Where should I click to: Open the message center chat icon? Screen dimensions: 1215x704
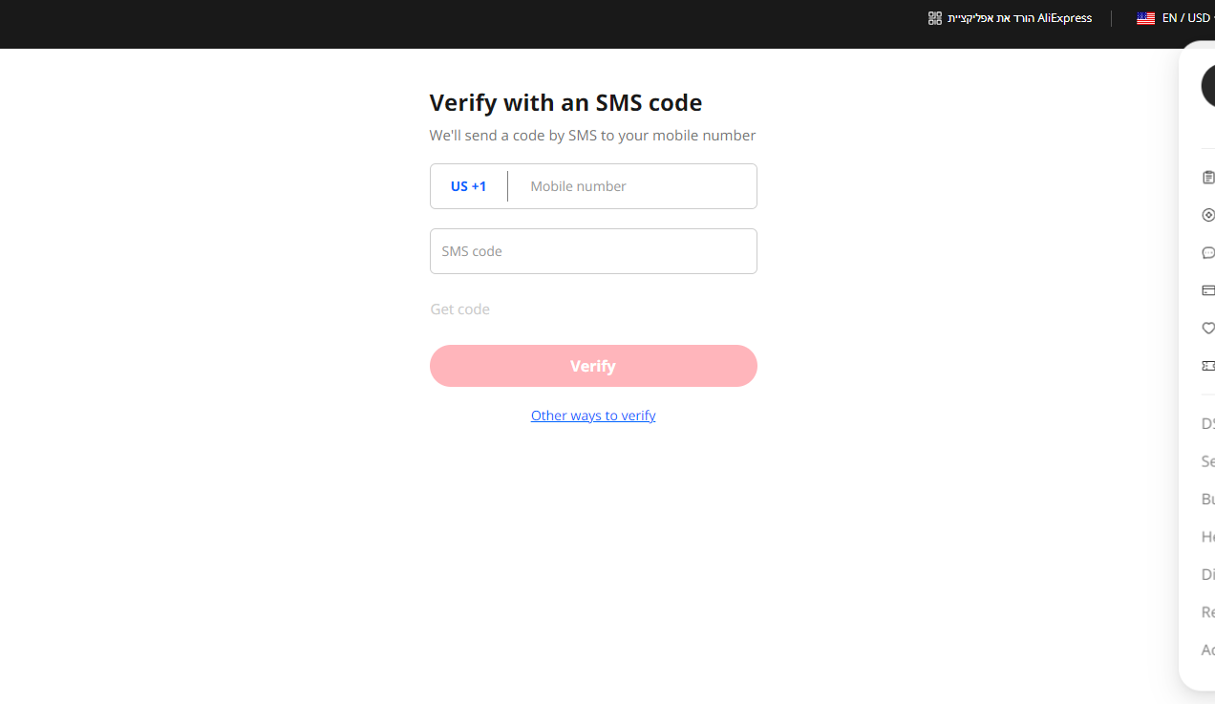pyautogui.click(x=1208, y=253)
